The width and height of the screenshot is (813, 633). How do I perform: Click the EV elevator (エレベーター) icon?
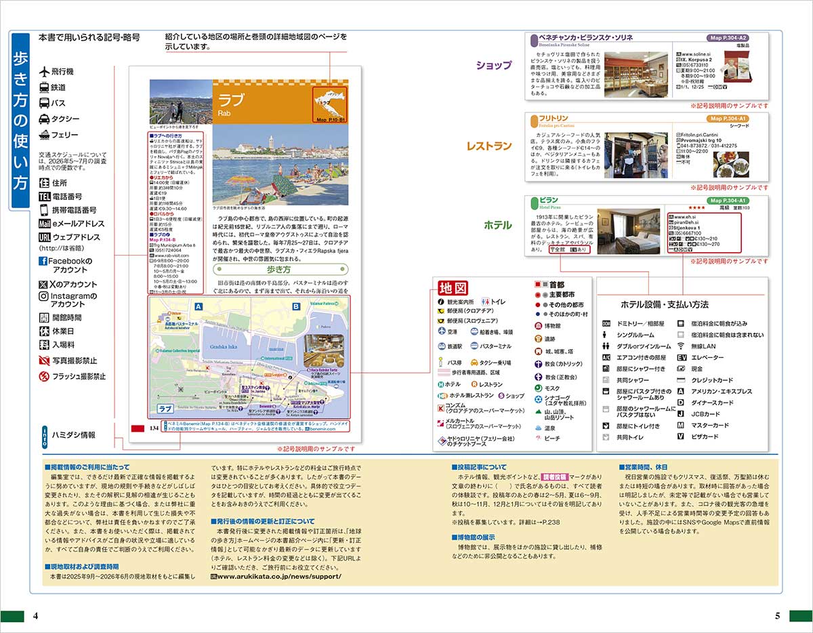click(x=681, y=358)
